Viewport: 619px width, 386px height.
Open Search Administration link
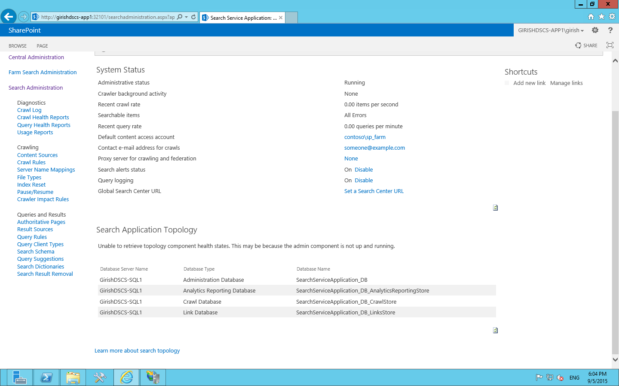point(36,87)
